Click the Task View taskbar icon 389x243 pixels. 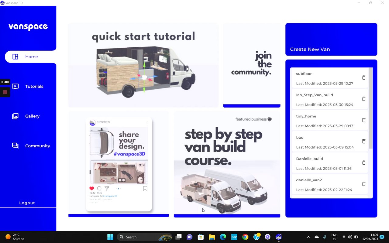coord(178,237)
